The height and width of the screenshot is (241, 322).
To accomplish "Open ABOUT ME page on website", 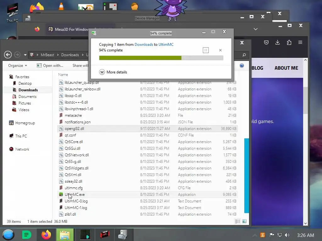I will (x=286, y=68).
